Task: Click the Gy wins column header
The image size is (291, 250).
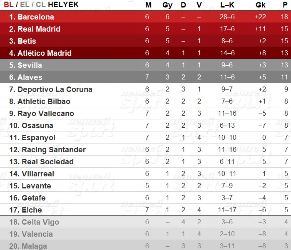Action: pyautogui.click(x=167, y=5)
